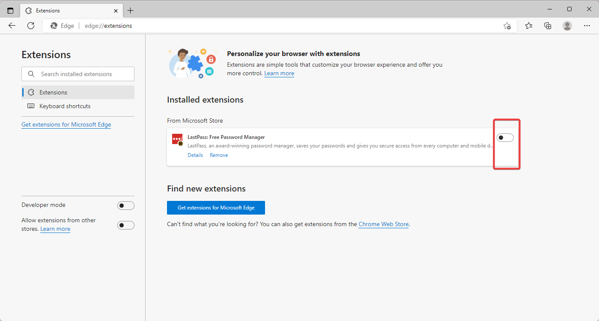599x321 pixels.
Task: Maximize the Edge window
Action: coord(569,9)
